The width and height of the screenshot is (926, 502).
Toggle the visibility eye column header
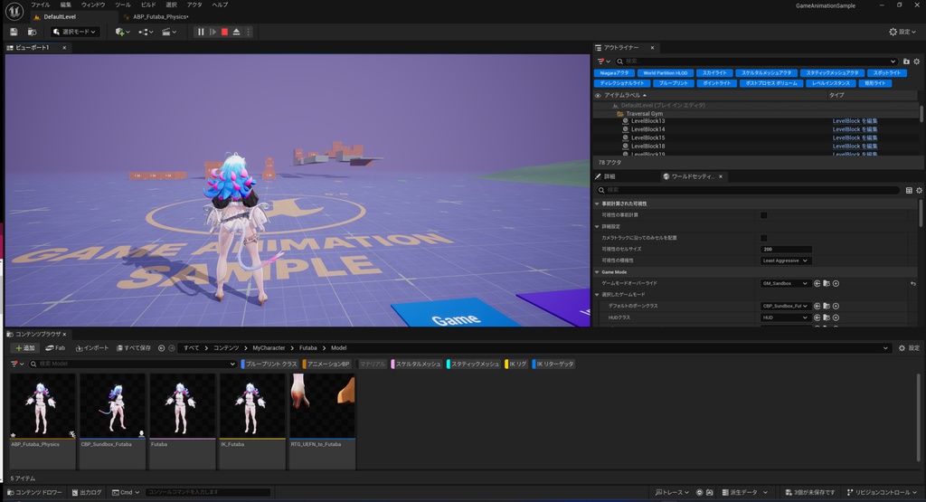[x=598, y=95]
